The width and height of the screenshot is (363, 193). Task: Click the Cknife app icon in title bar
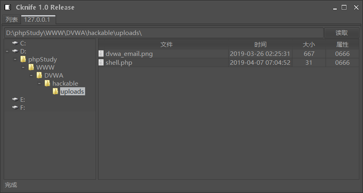[8, 7]
